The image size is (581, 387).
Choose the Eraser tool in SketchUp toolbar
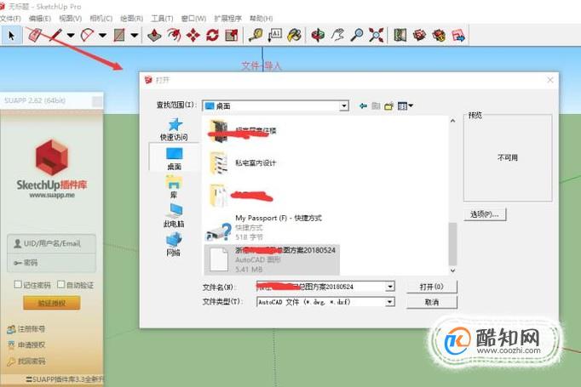(34, 36)
